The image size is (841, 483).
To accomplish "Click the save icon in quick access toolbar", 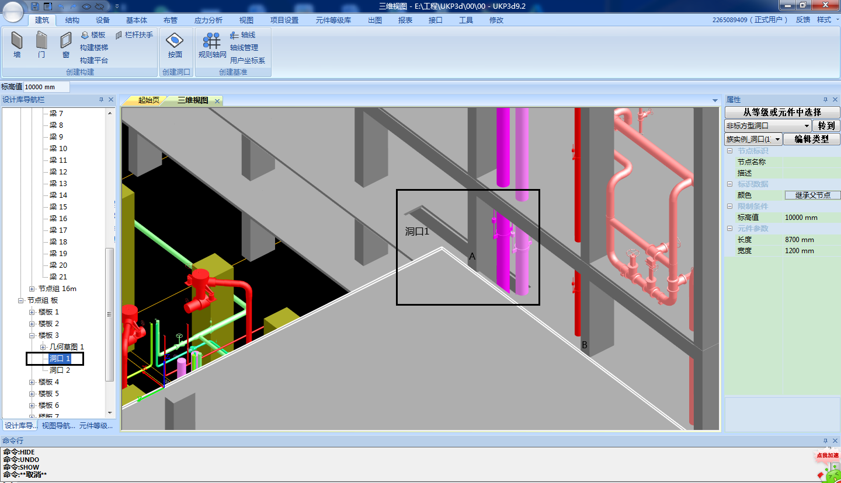I will point(35,6).
